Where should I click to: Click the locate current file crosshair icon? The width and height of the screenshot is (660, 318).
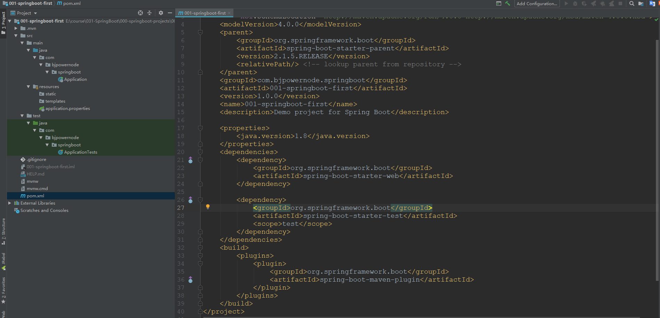[x=140, y=13]
